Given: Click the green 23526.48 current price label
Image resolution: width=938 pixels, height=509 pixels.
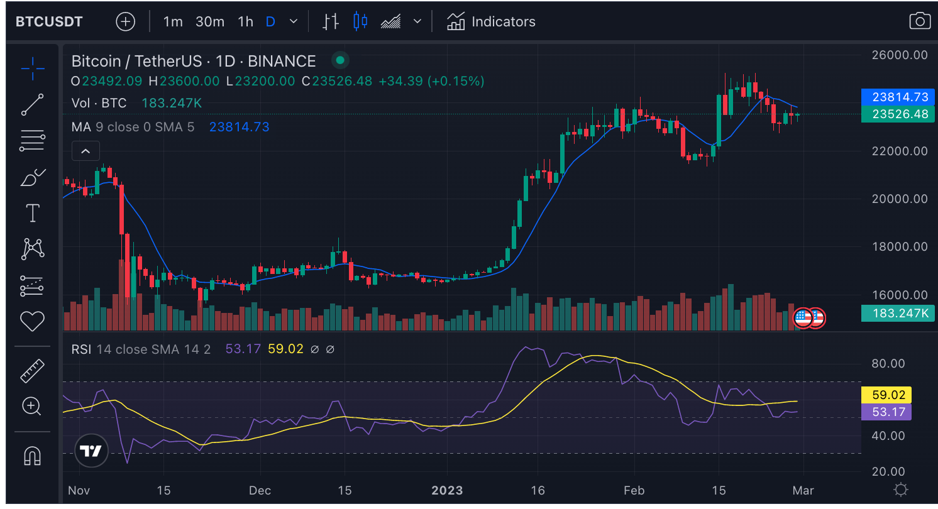Looking at the screenshot, I should [898, 114].
